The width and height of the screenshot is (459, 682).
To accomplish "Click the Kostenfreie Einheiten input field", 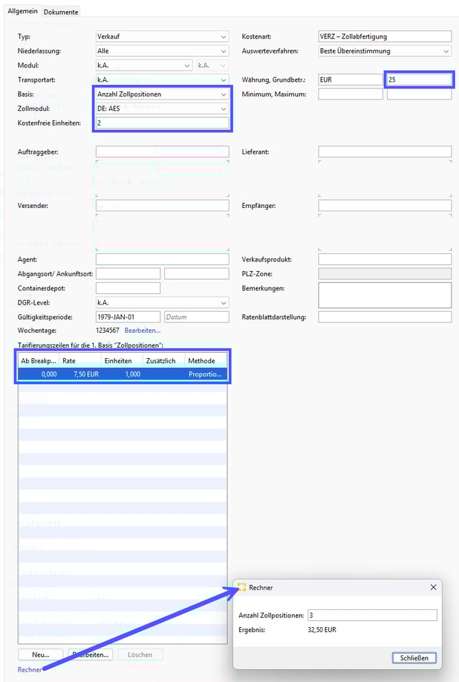I will coord(162,123).
